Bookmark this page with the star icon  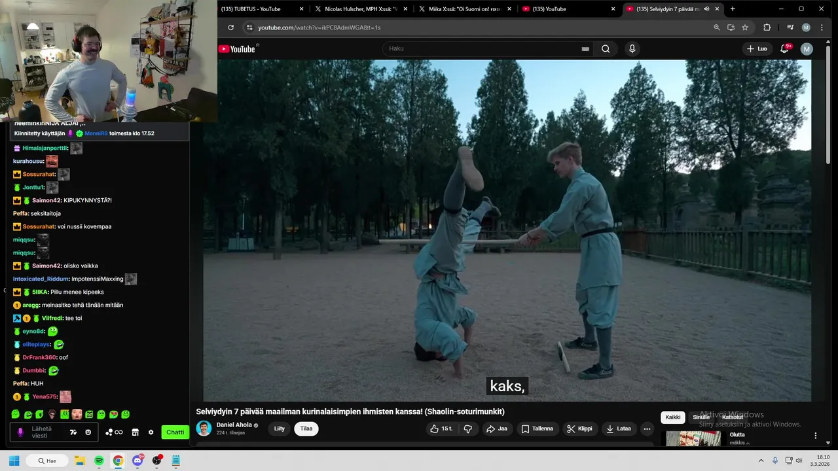(745, 27)
